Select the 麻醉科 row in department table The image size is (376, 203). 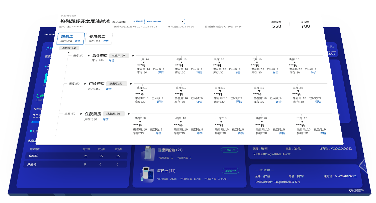[x=76, y=156]
